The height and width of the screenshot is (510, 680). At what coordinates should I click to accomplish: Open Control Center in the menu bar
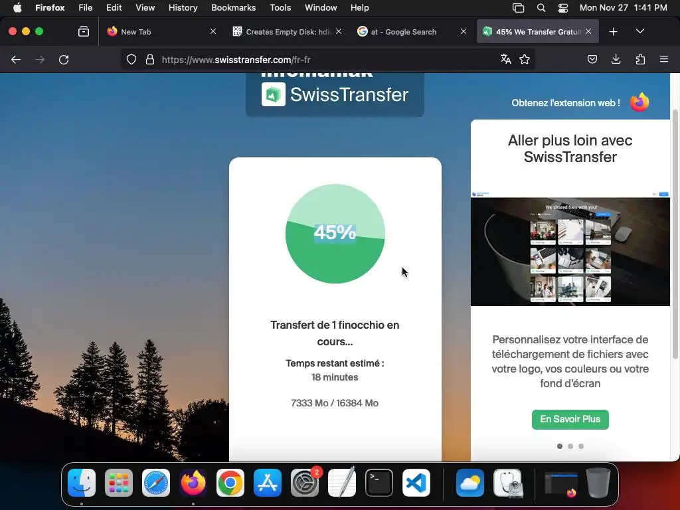[x=563, y=8]
